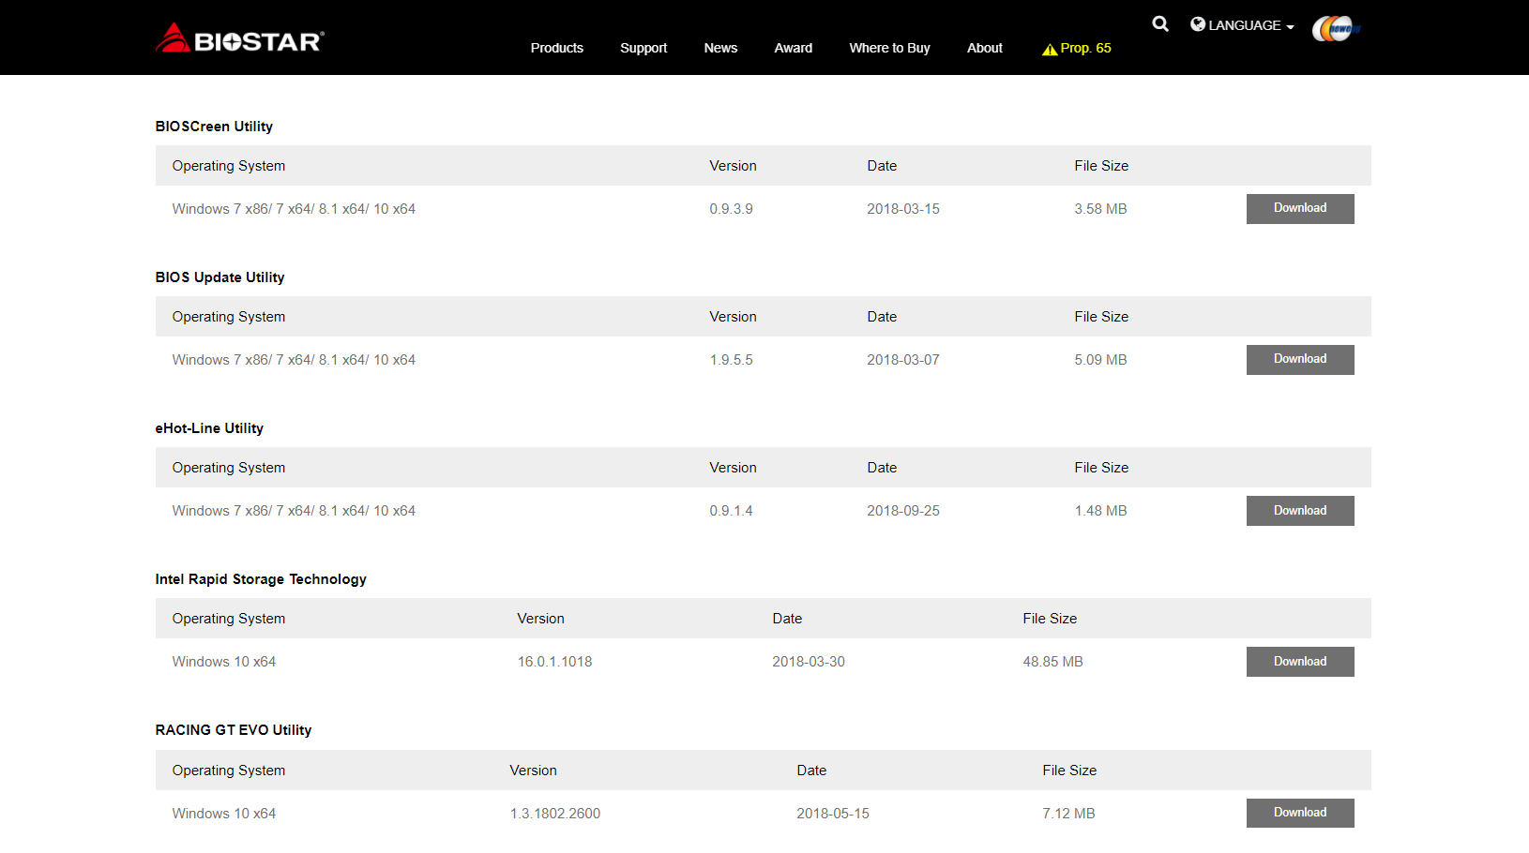Select the BIOSCreen Utility heading
Screen dimensions: 1529x853
[x=214, y=127]
